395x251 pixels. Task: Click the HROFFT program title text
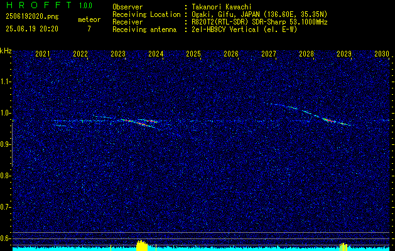(39, 5)
